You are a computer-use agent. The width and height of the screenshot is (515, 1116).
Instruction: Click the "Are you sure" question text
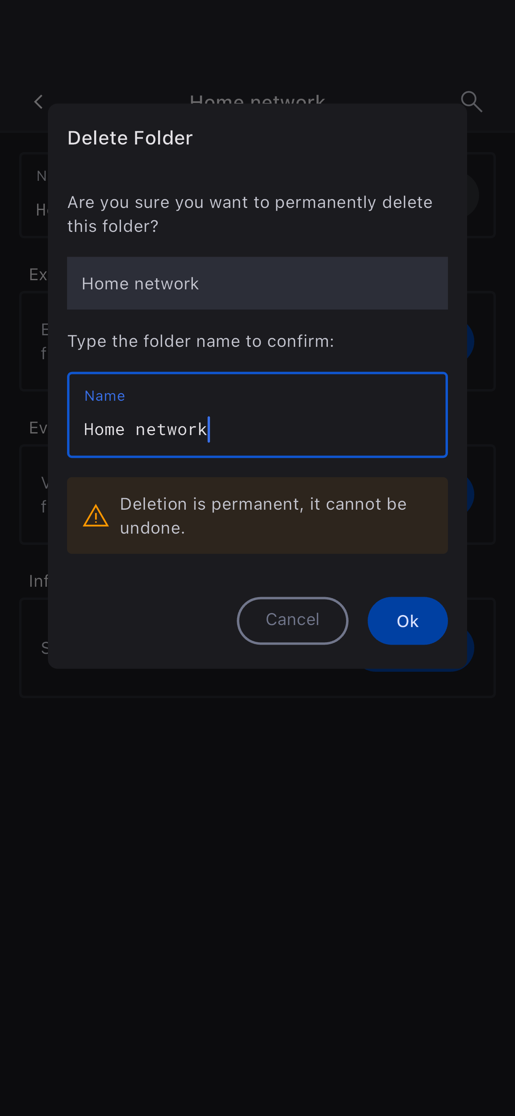(x=250, y=214)
